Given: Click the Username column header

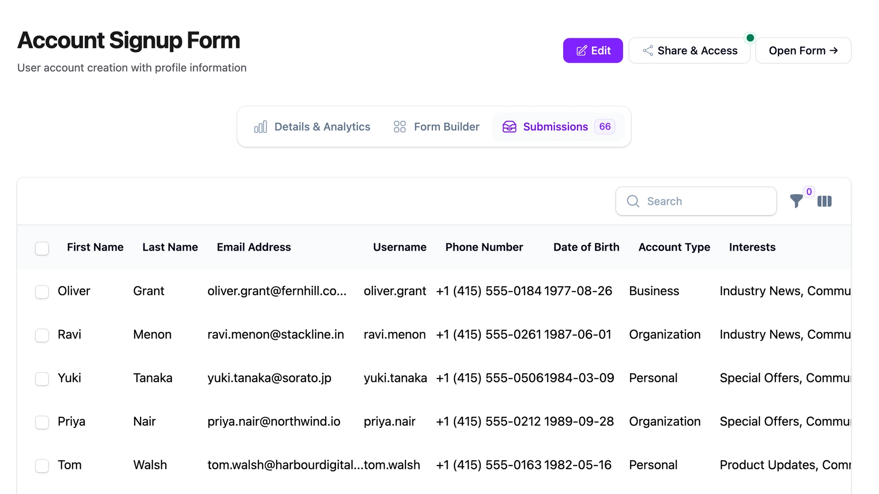Looking at the screenshot, I should click(x=400, y=247).
